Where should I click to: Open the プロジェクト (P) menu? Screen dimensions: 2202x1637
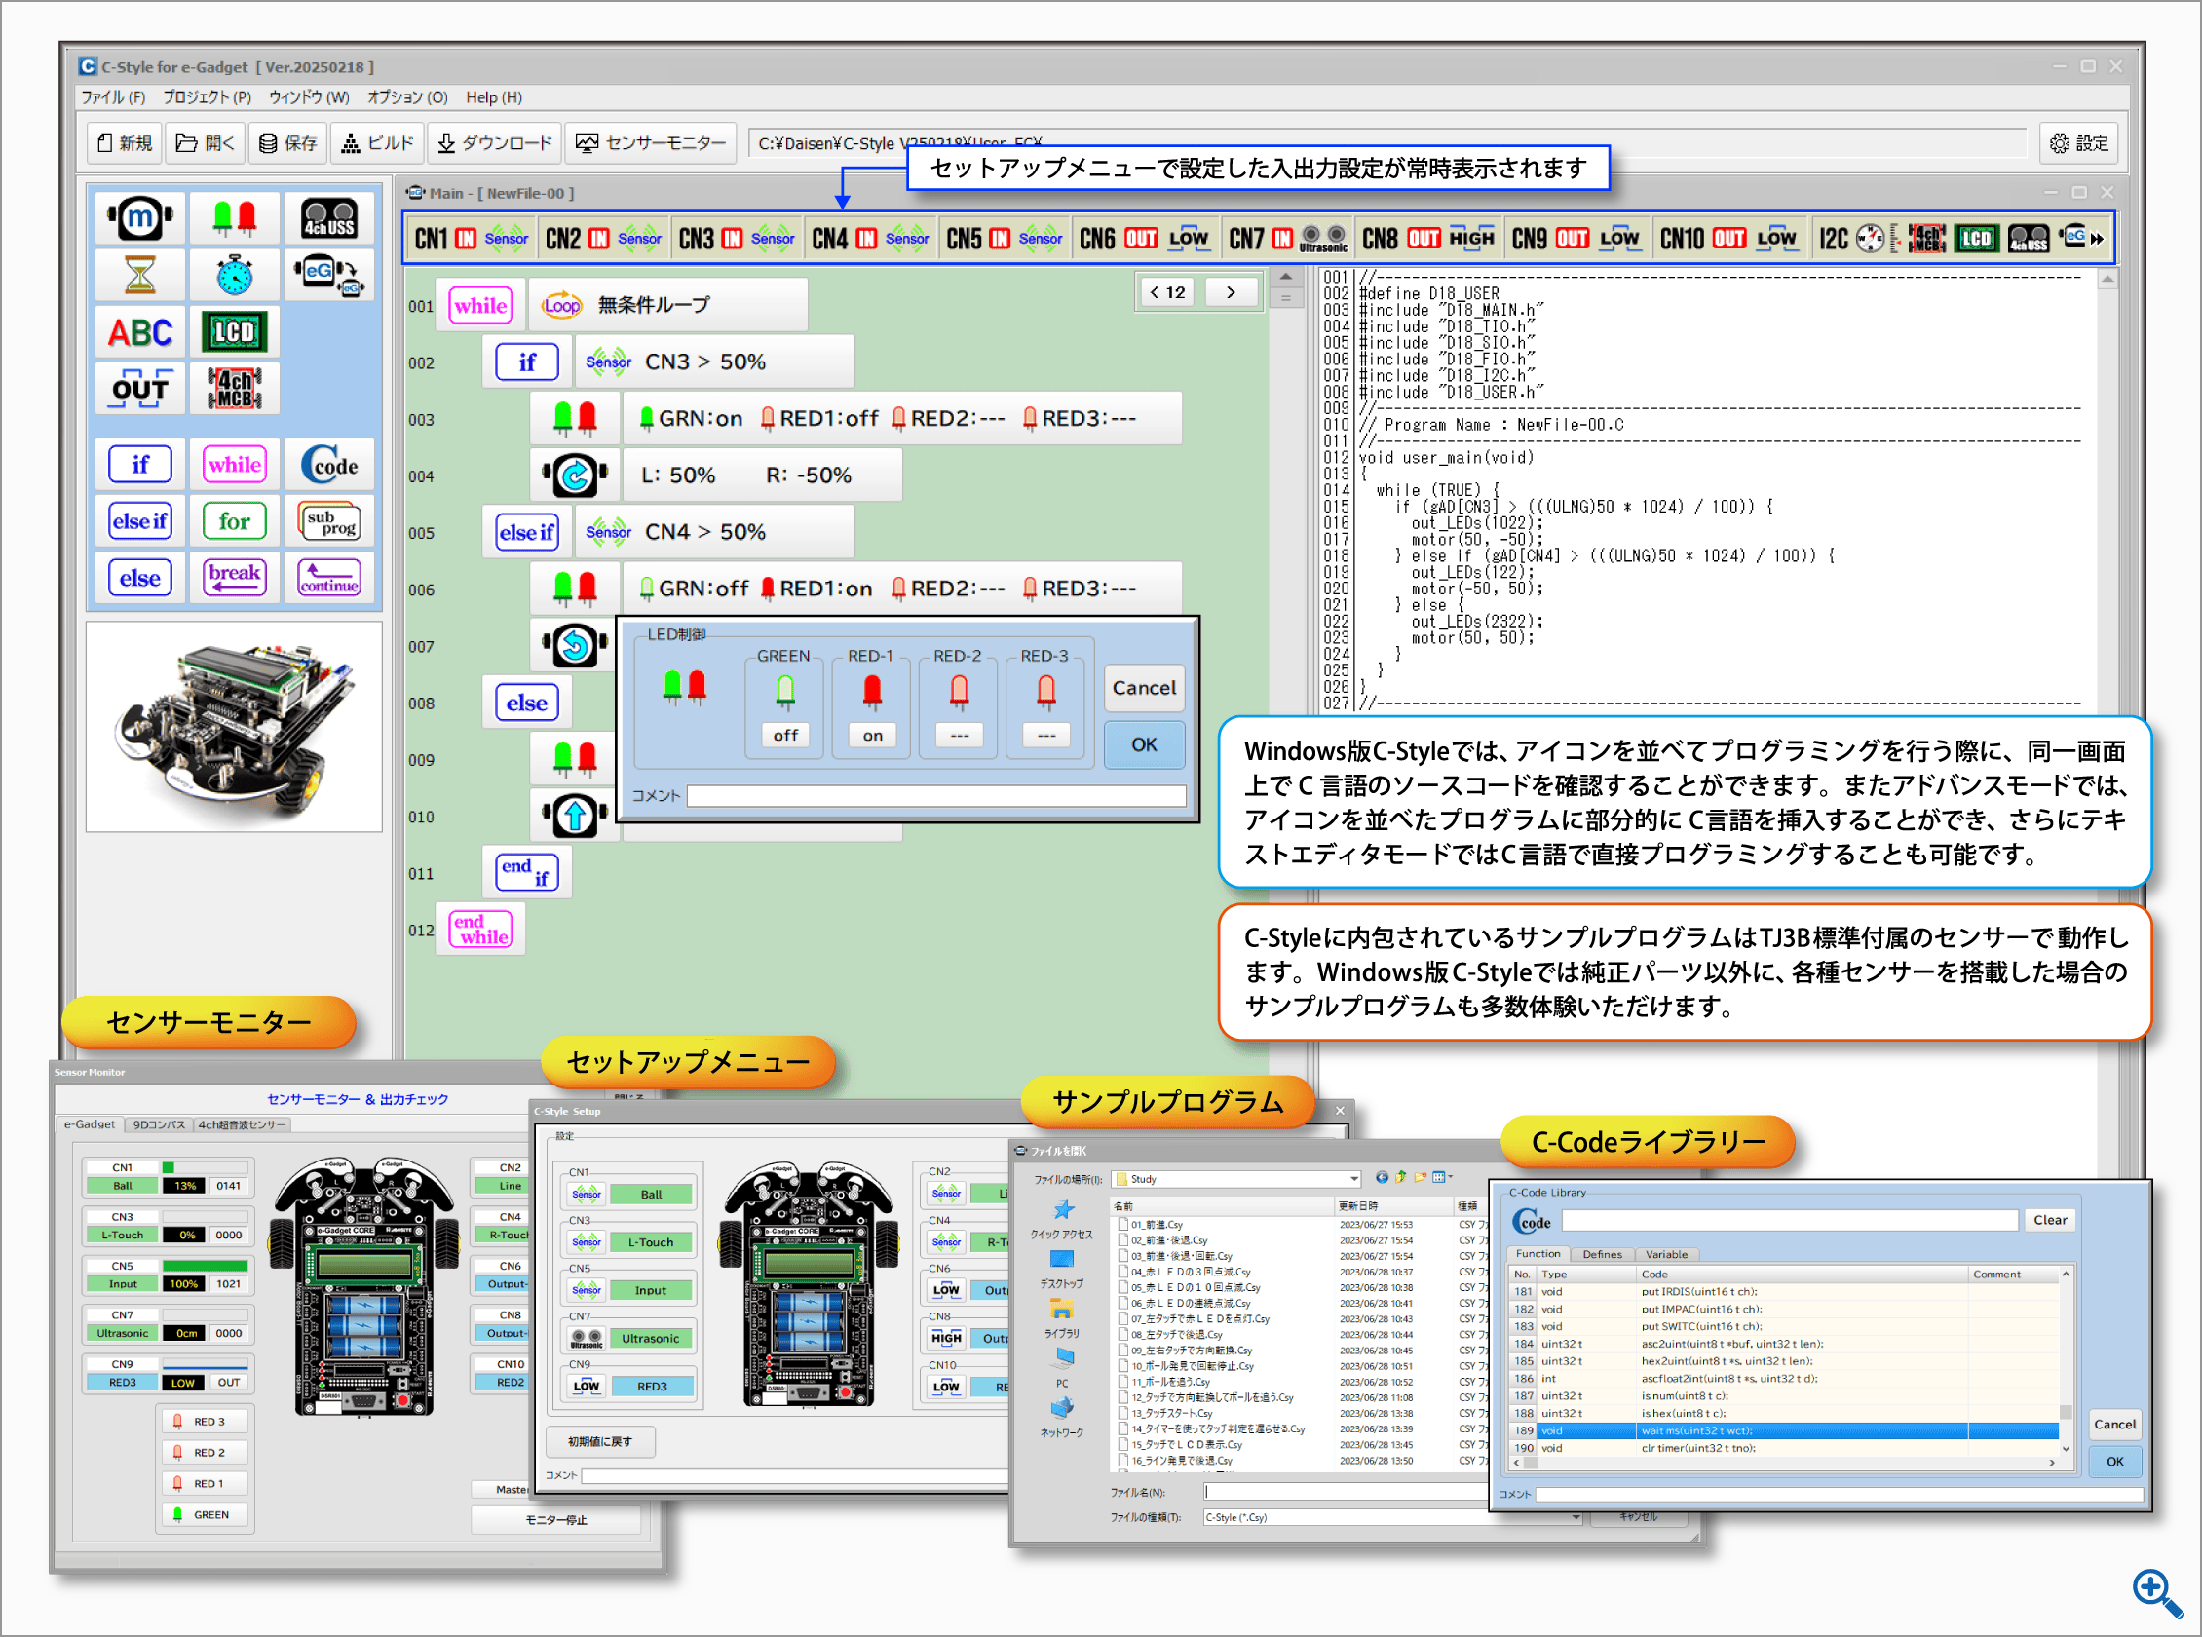tap(207, 97)
